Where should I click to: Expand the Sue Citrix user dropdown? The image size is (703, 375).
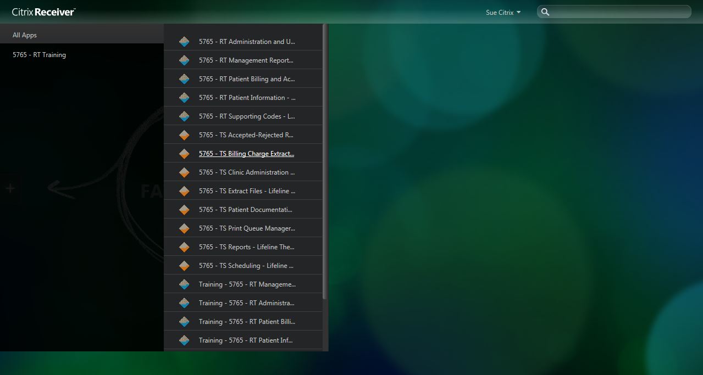click(x=503, y=12)
